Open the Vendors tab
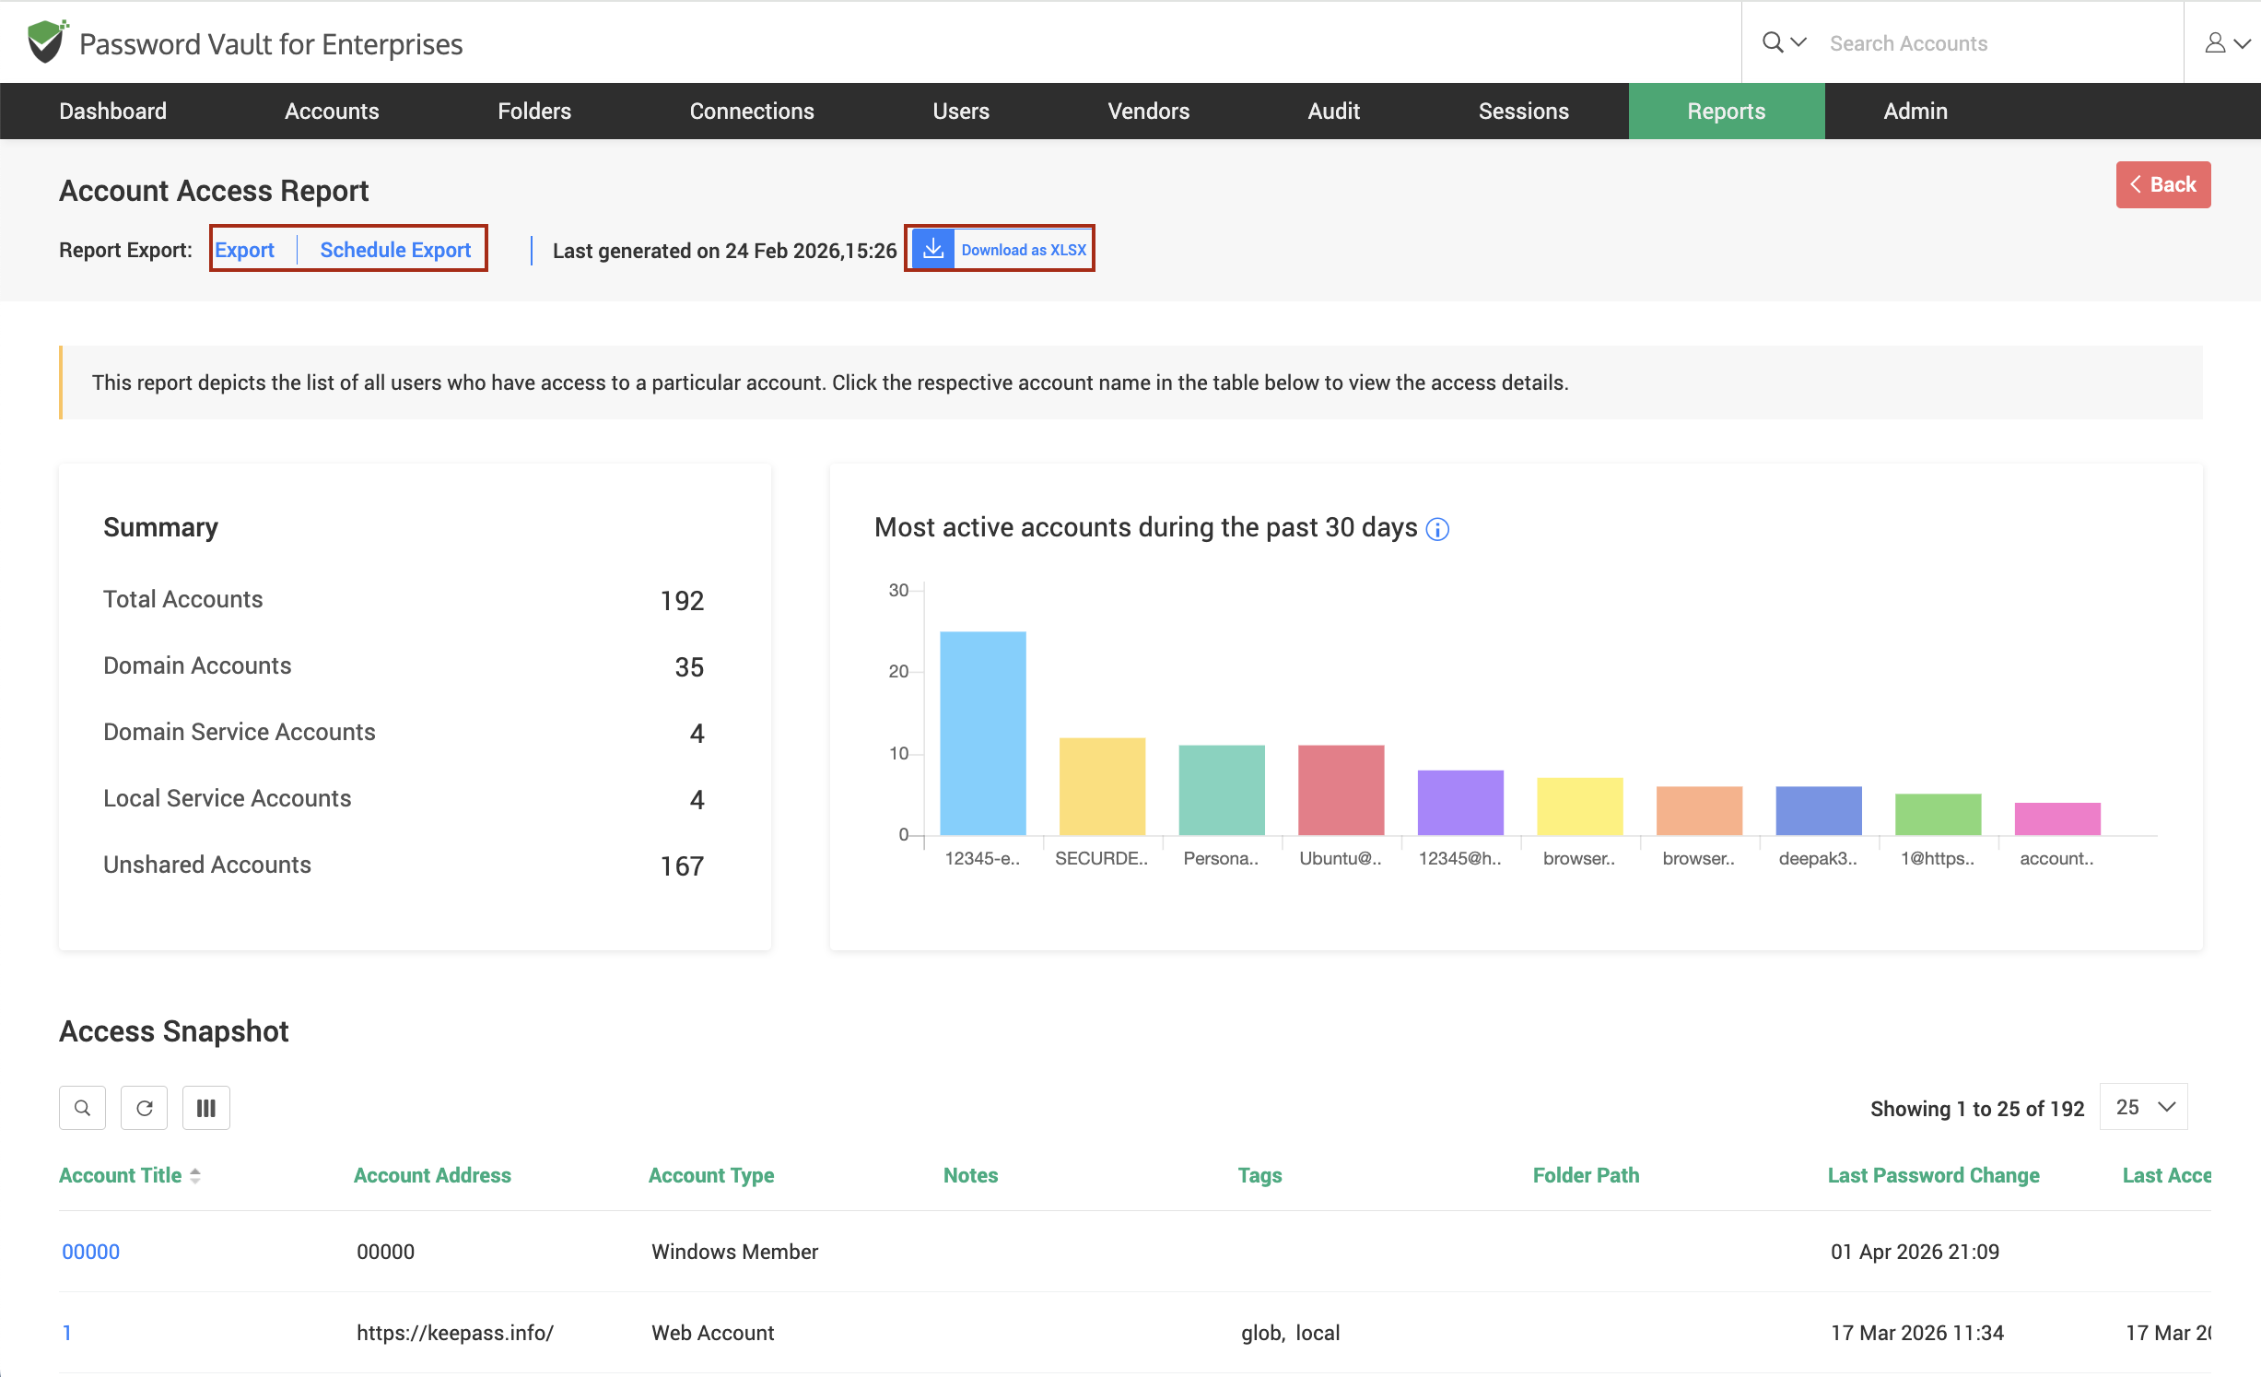 (x=1148, y=111)
